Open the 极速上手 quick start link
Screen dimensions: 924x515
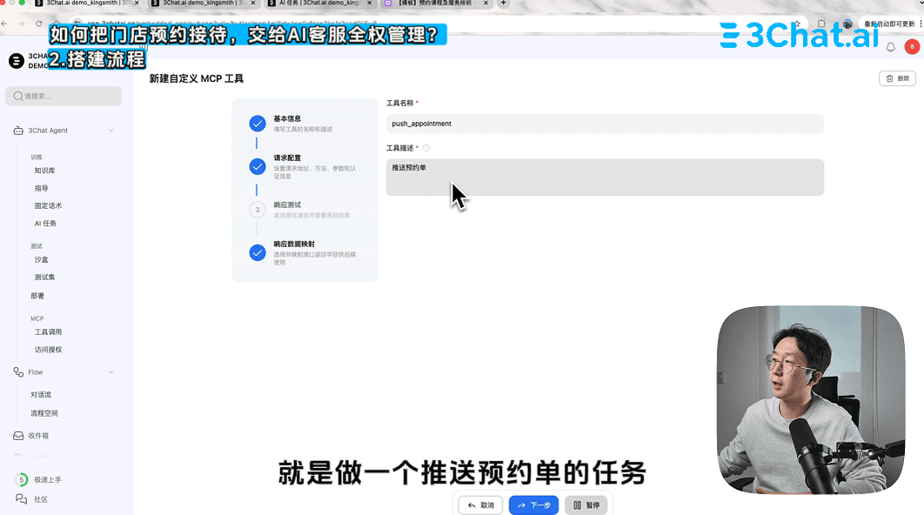tap(48, 479)
